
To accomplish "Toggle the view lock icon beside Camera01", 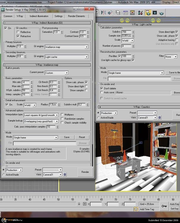I will [65, 175].
